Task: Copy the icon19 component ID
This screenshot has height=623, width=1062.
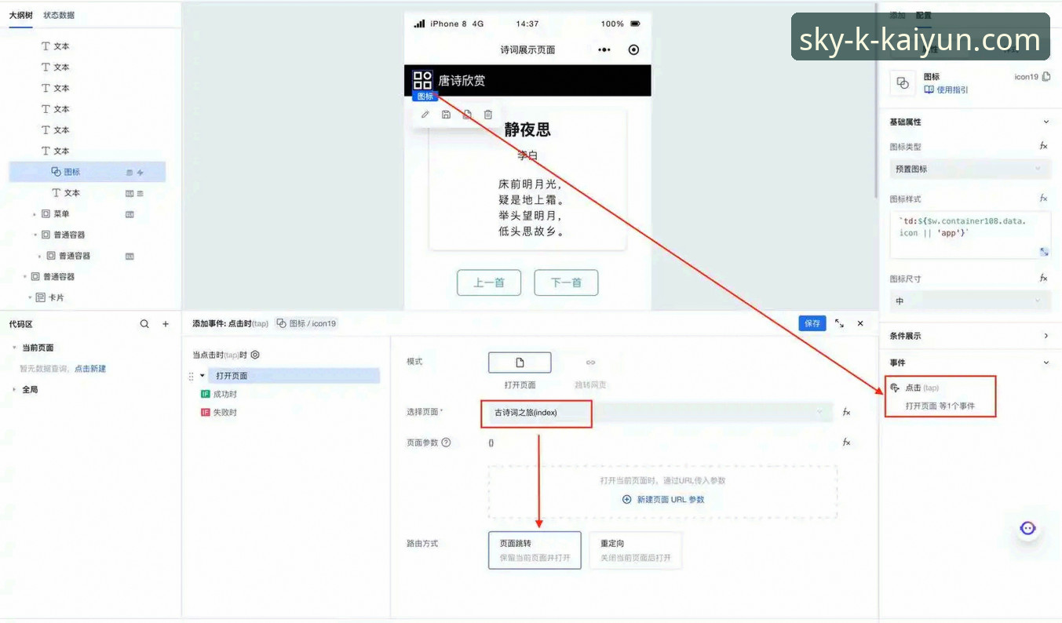Action: (1046, 77)
